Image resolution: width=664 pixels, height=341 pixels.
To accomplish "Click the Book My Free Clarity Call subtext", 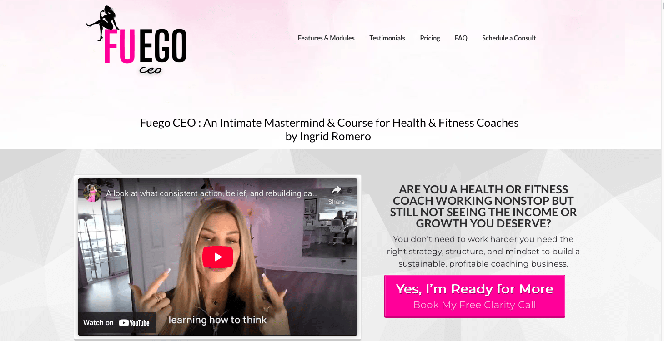I will pyautogui.click(x=474, y=305).
